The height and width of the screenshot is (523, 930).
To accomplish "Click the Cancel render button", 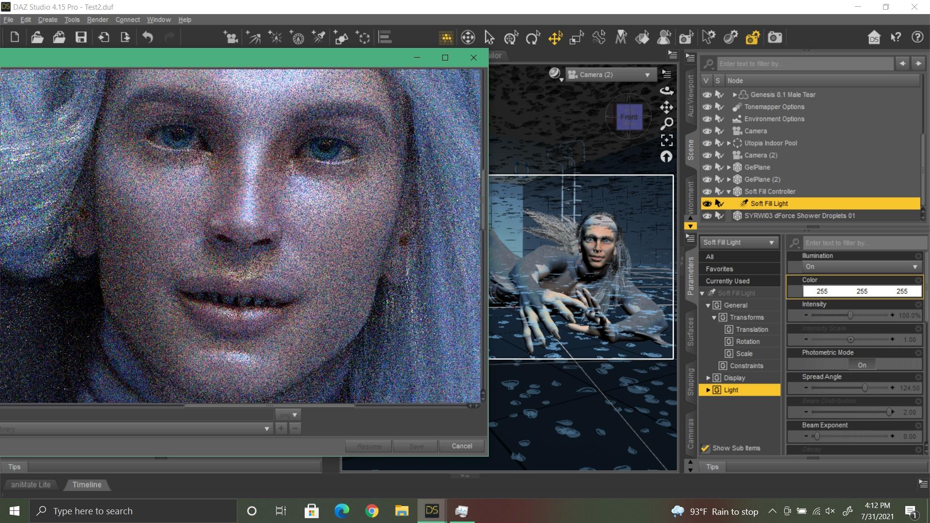I will point(462,446).
